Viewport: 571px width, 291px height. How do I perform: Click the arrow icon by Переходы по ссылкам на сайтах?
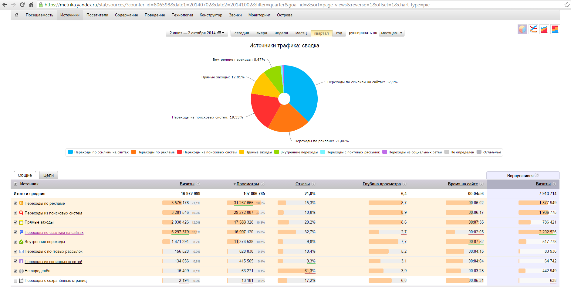tap(21, 232)
